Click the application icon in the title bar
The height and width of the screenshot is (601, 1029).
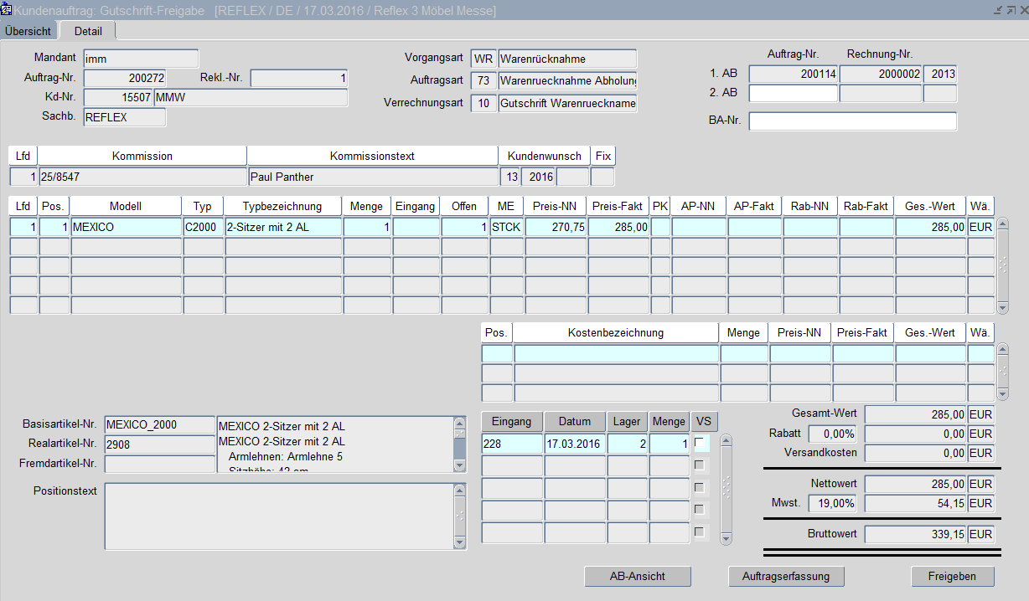7,10
